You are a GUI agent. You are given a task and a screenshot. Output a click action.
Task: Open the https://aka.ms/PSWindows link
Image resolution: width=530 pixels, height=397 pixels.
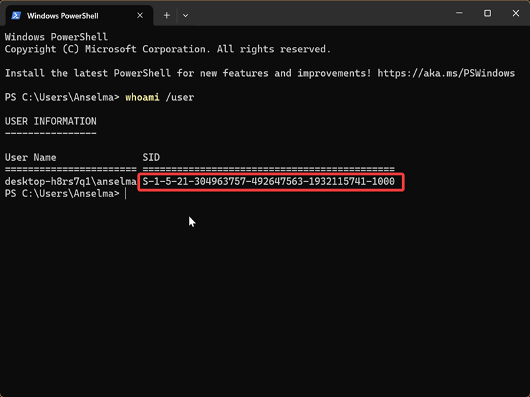pos(446,73)
